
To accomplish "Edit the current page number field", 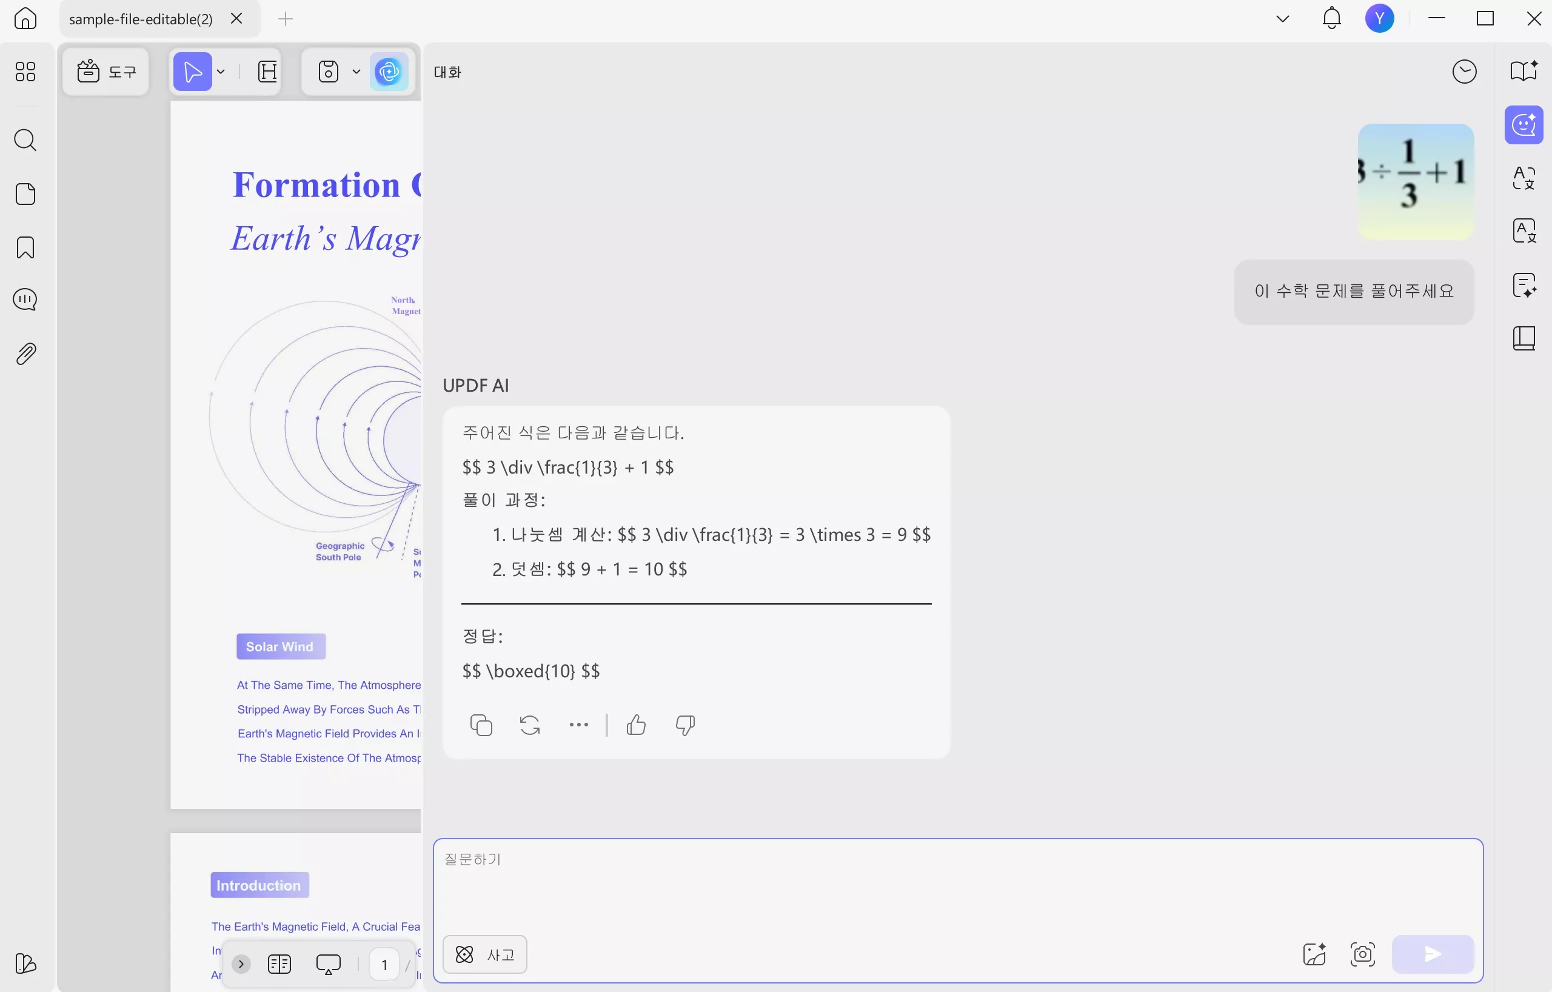I will coord(384,964).
